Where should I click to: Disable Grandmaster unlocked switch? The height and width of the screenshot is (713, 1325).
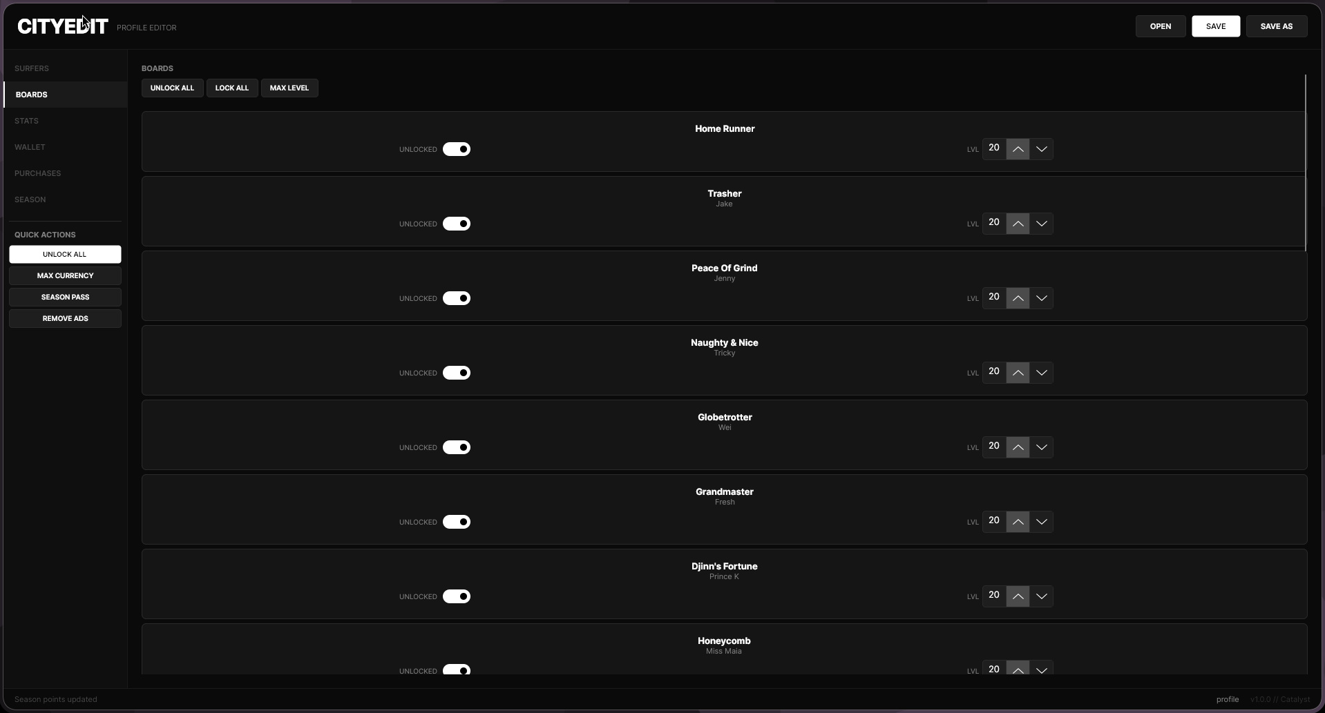457,522
